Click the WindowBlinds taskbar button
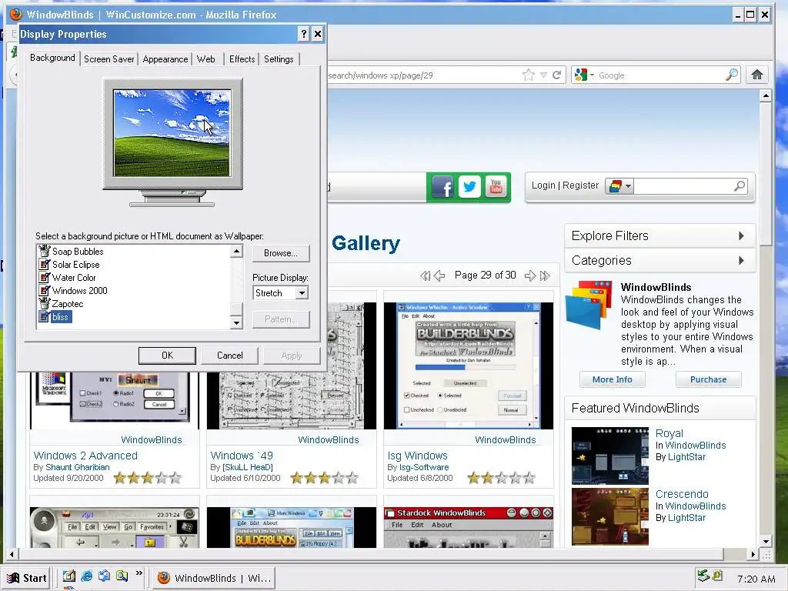 pyautogui.click(x=214, y=578)
